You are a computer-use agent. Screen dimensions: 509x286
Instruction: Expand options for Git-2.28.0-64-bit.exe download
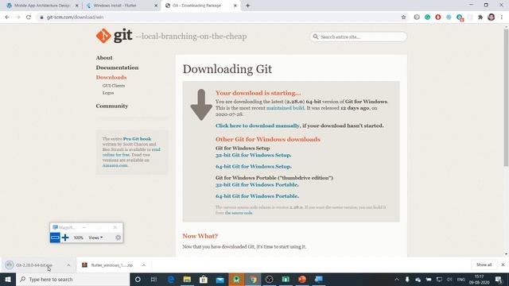(68, 265)
